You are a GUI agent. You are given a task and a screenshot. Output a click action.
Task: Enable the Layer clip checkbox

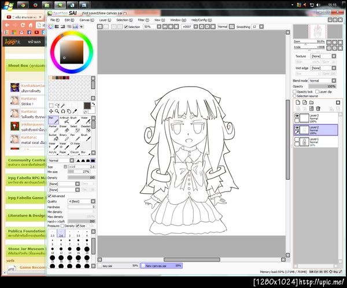point(317,91)
